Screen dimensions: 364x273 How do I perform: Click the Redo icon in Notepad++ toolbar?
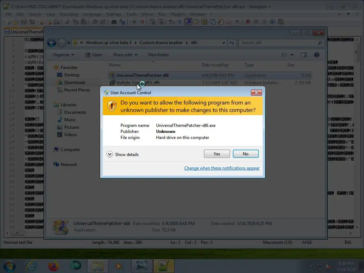point(103,22)
